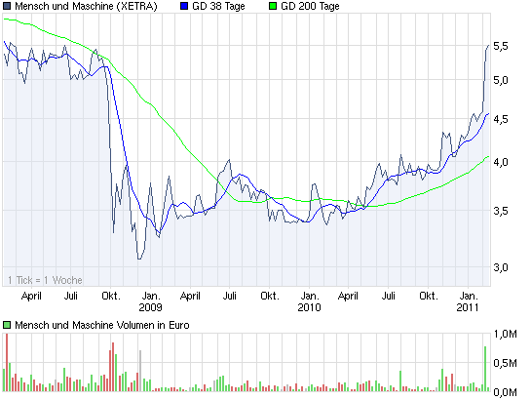This screenshot has width=531, height=400.
Task: Click the 'Mensch und Maschine Volumen in Euro' label
Action: coord(102,325)
